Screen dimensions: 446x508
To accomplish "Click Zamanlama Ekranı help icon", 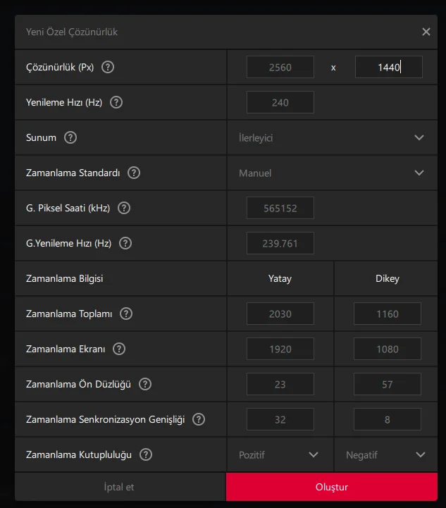I will 119,349.
